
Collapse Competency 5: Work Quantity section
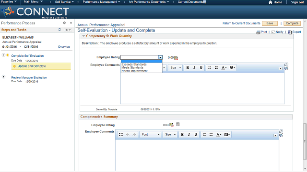[x=83, y=36]
